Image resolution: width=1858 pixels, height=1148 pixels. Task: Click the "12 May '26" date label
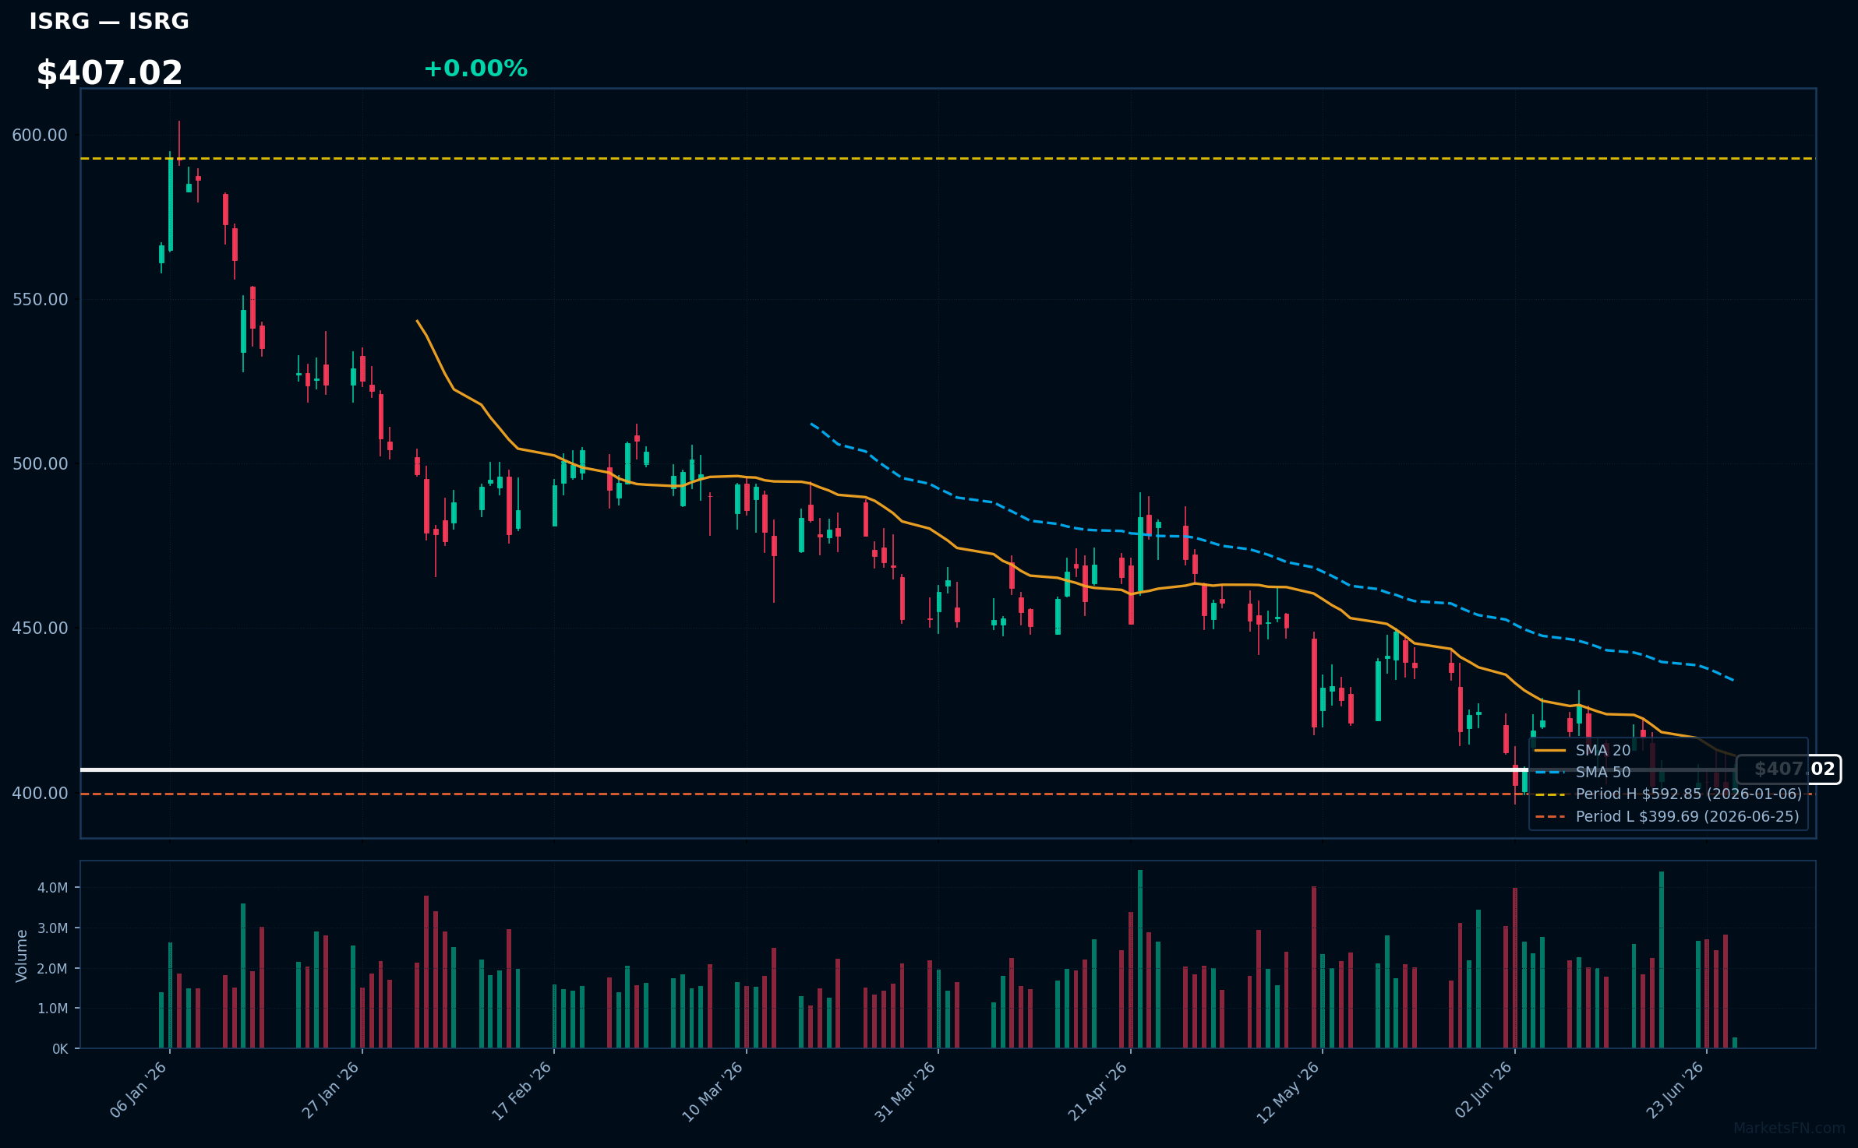pyautogui.click(x=1288, y=1091)
